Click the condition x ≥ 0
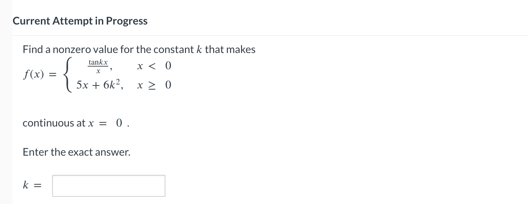The image size is (528, 204). click(x=153, y=85)
